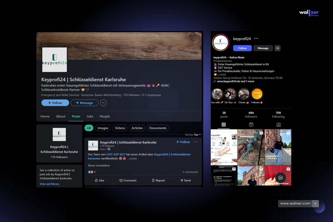Open the Sort by Top dropdown
333x222 pixels.
(197, 135)
